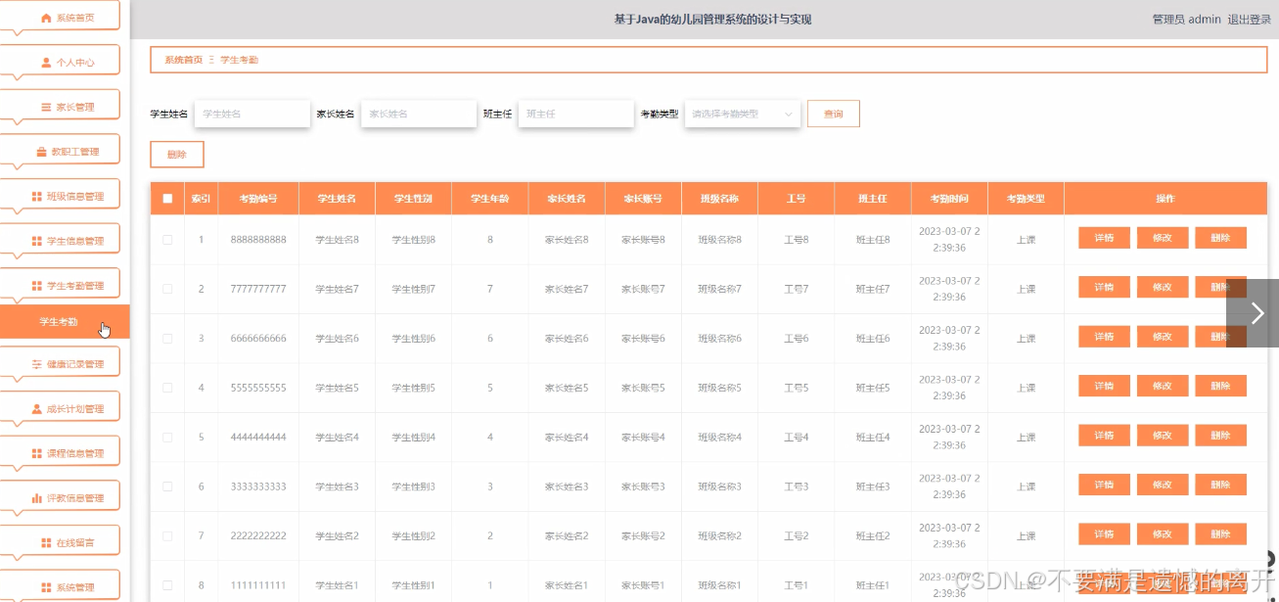Click the home icon beside 系统首页
Viewport: 1279px width, 602px height.
(x=46, y=18)
